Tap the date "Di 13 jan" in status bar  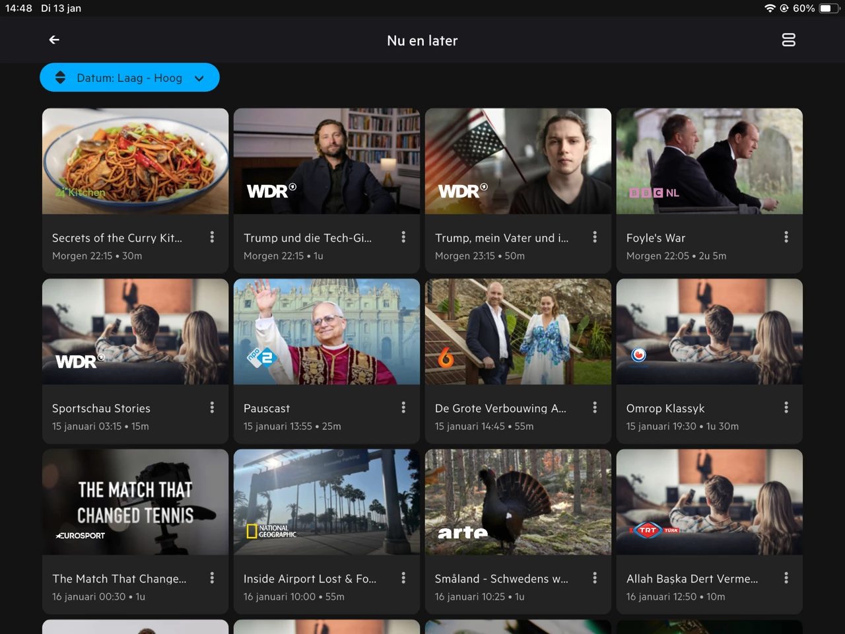tap(61, 8)
